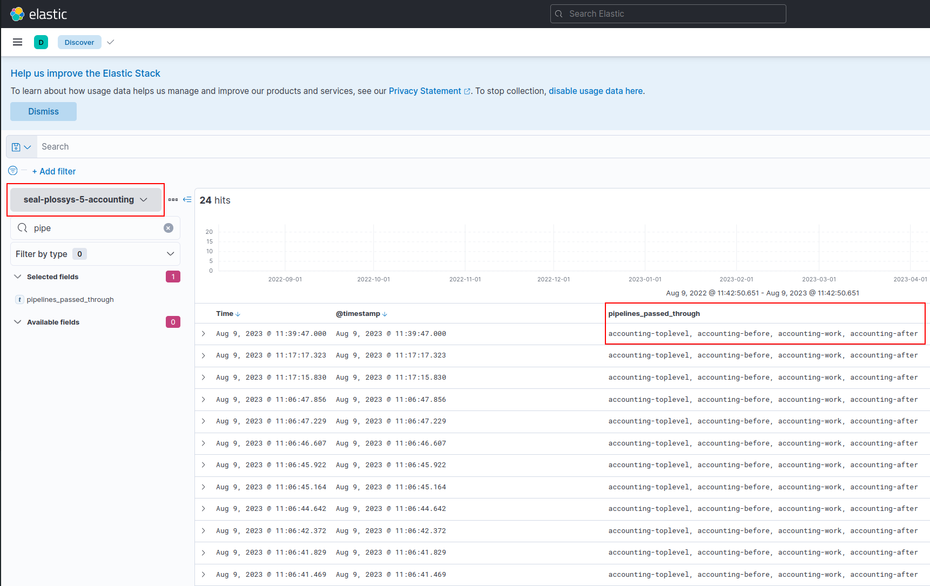The image size is (930, 586).
Task: Click the Discover breadcrumb label
Action: click(x=79, y=42)
